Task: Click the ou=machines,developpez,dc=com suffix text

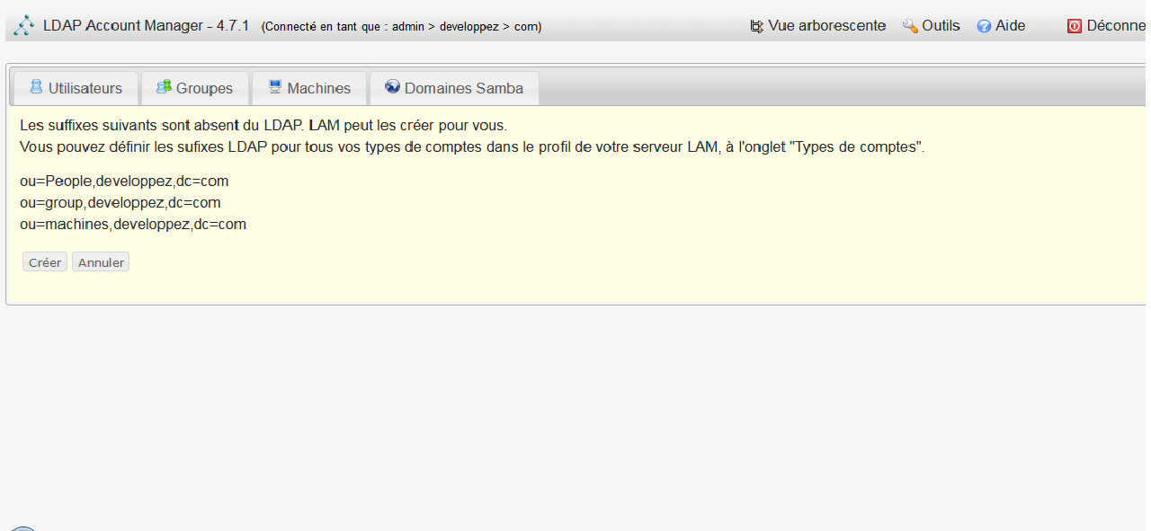Action: point(133,224)
